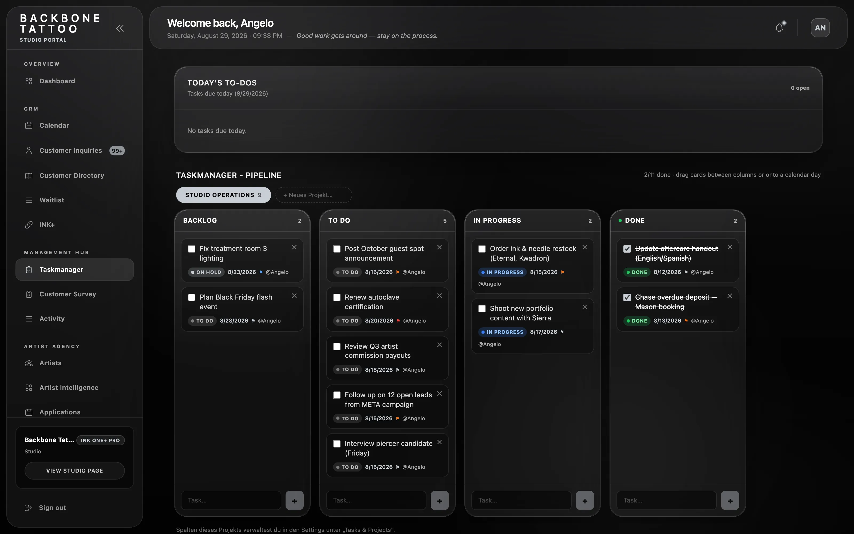Check 'Fix treatment room 3 lighting' task
This screenshot has height=534, width=854.
pos(192,249)
